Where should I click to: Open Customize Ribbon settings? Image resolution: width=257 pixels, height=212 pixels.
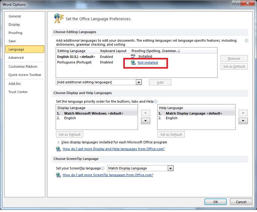[25, 66]
